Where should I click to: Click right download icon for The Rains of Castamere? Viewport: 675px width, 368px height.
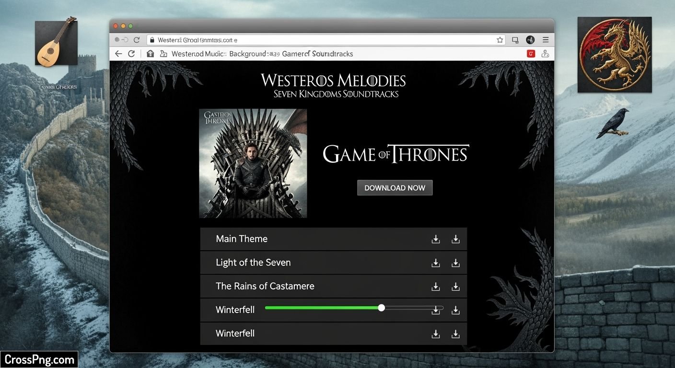456,286
